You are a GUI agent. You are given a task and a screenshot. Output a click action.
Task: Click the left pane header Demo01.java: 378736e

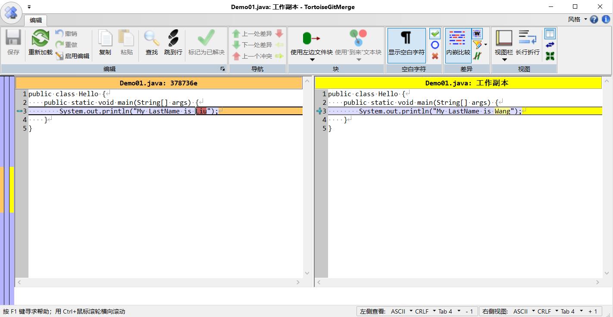(159, 83)
